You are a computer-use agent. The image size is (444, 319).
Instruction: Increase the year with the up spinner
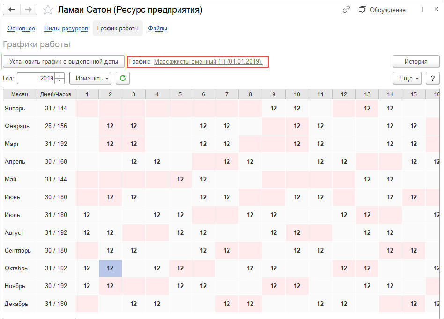pyautogui.click(x=59, y=76)
